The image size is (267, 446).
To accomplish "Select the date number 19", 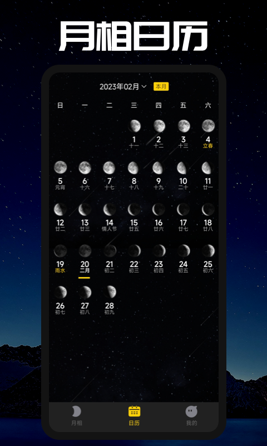I will point(60,264).
